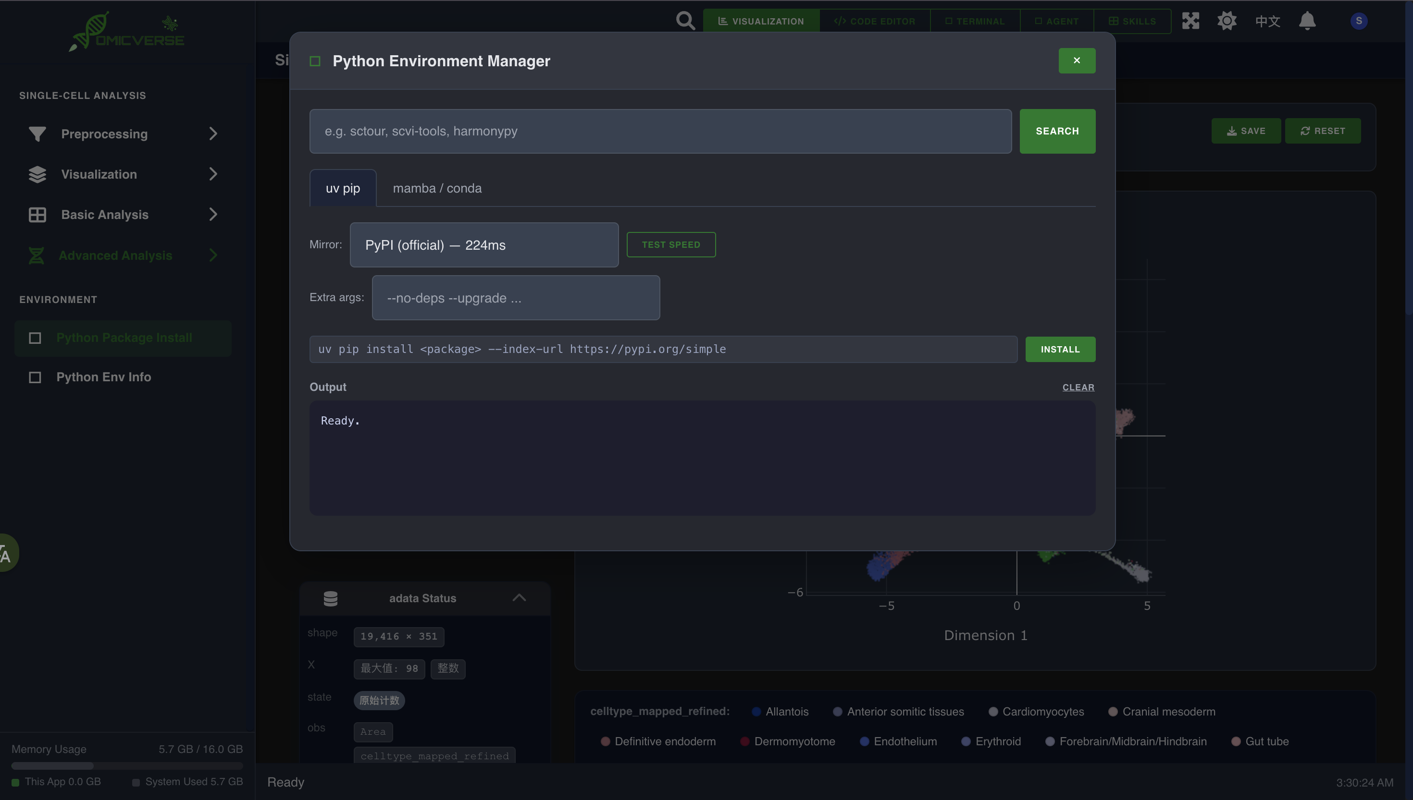Open the notifications bell

(x=1307, y=20)
